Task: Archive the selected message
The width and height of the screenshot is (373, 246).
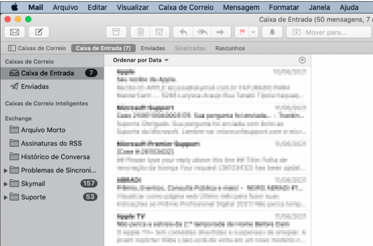Action: coord(116,32)
